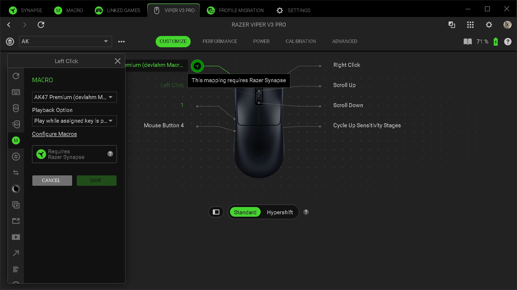Select the Hypershift lightning icon in sidebar

click(x=16, y=157)
